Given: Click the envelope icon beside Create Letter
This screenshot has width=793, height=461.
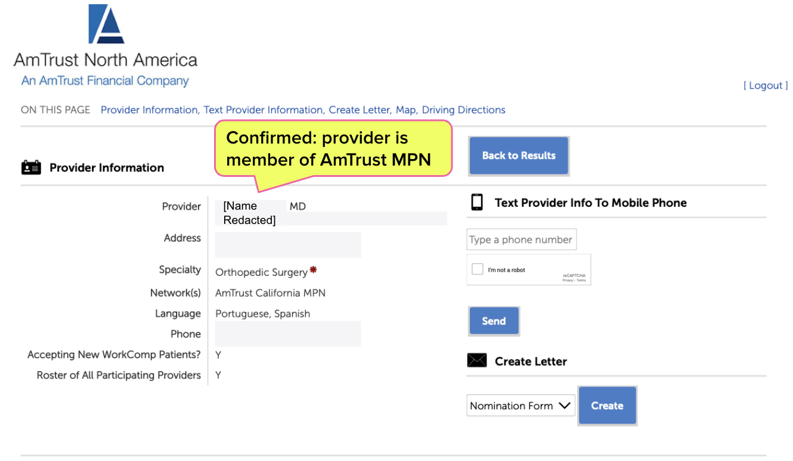Looking at the screenshot, I should click(477, 360).
